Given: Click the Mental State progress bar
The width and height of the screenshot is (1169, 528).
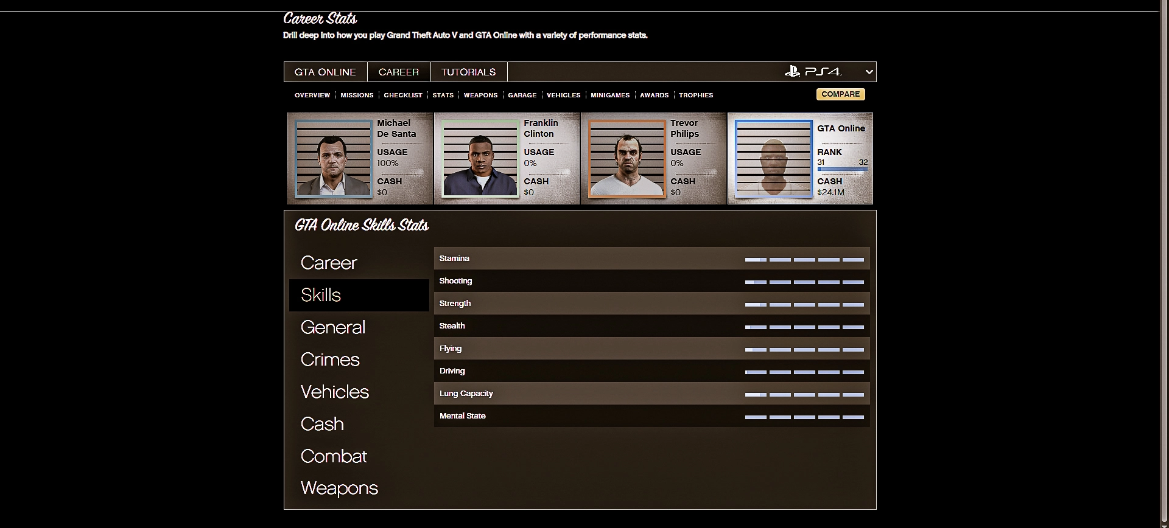Looking at the screenshot, I should point(804,417).
